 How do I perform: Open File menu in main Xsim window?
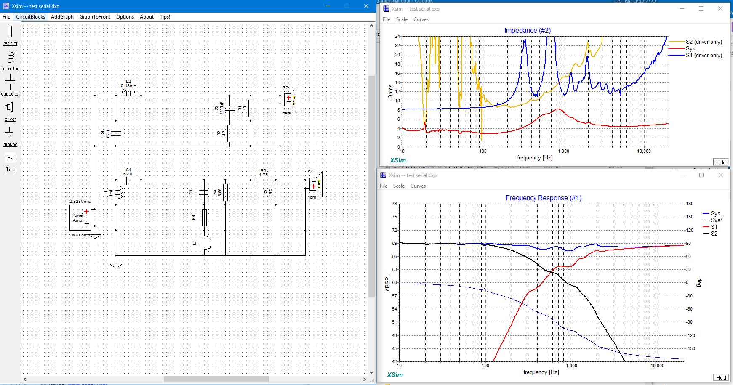click(x=6, y=17)
